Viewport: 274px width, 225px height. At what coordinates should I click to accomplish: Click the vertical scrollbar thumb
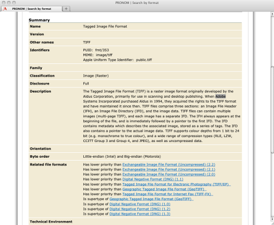click(272, 109)
